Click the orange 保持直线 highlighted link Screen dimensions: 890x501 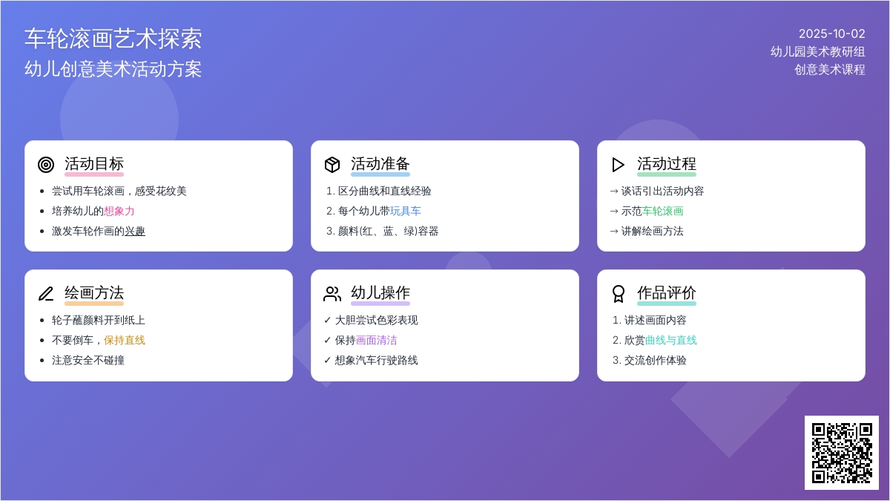pos(125,340)
